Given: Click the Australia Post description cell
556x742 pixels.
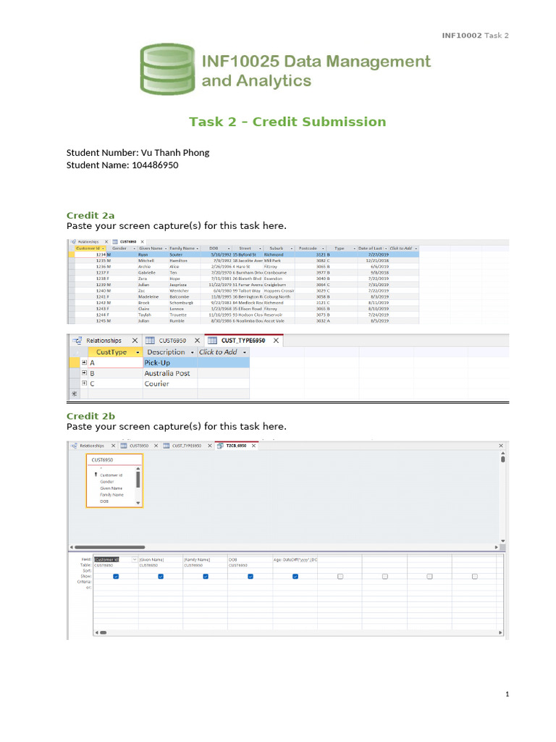Looking at the screenshot, I should (x=170, y=373).
